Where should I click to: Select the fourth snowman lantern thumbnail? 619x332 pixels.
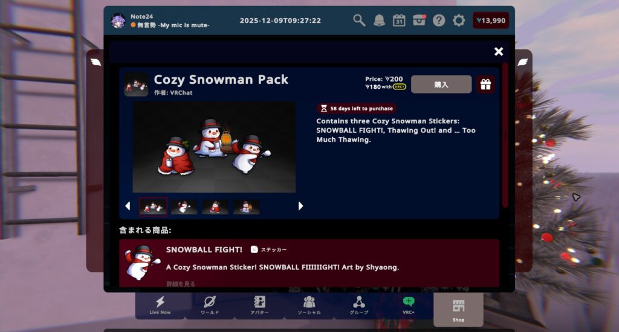point(246,206)
